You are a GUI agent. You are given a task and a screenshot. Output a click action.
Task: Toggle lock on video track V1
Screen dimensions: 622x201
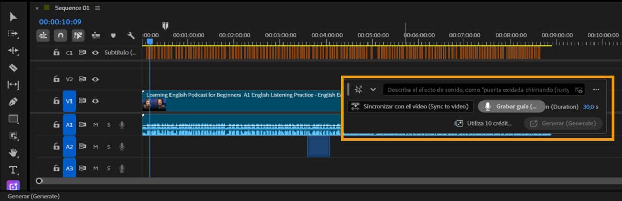click(x=56, y=101)
